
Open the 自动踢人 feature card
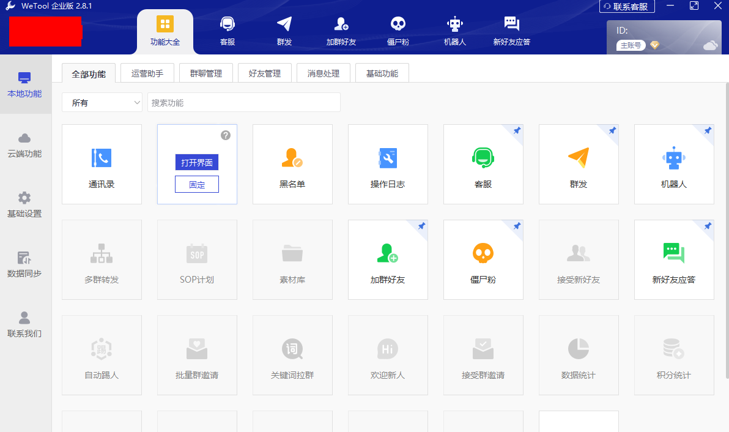tap(102, 356)
